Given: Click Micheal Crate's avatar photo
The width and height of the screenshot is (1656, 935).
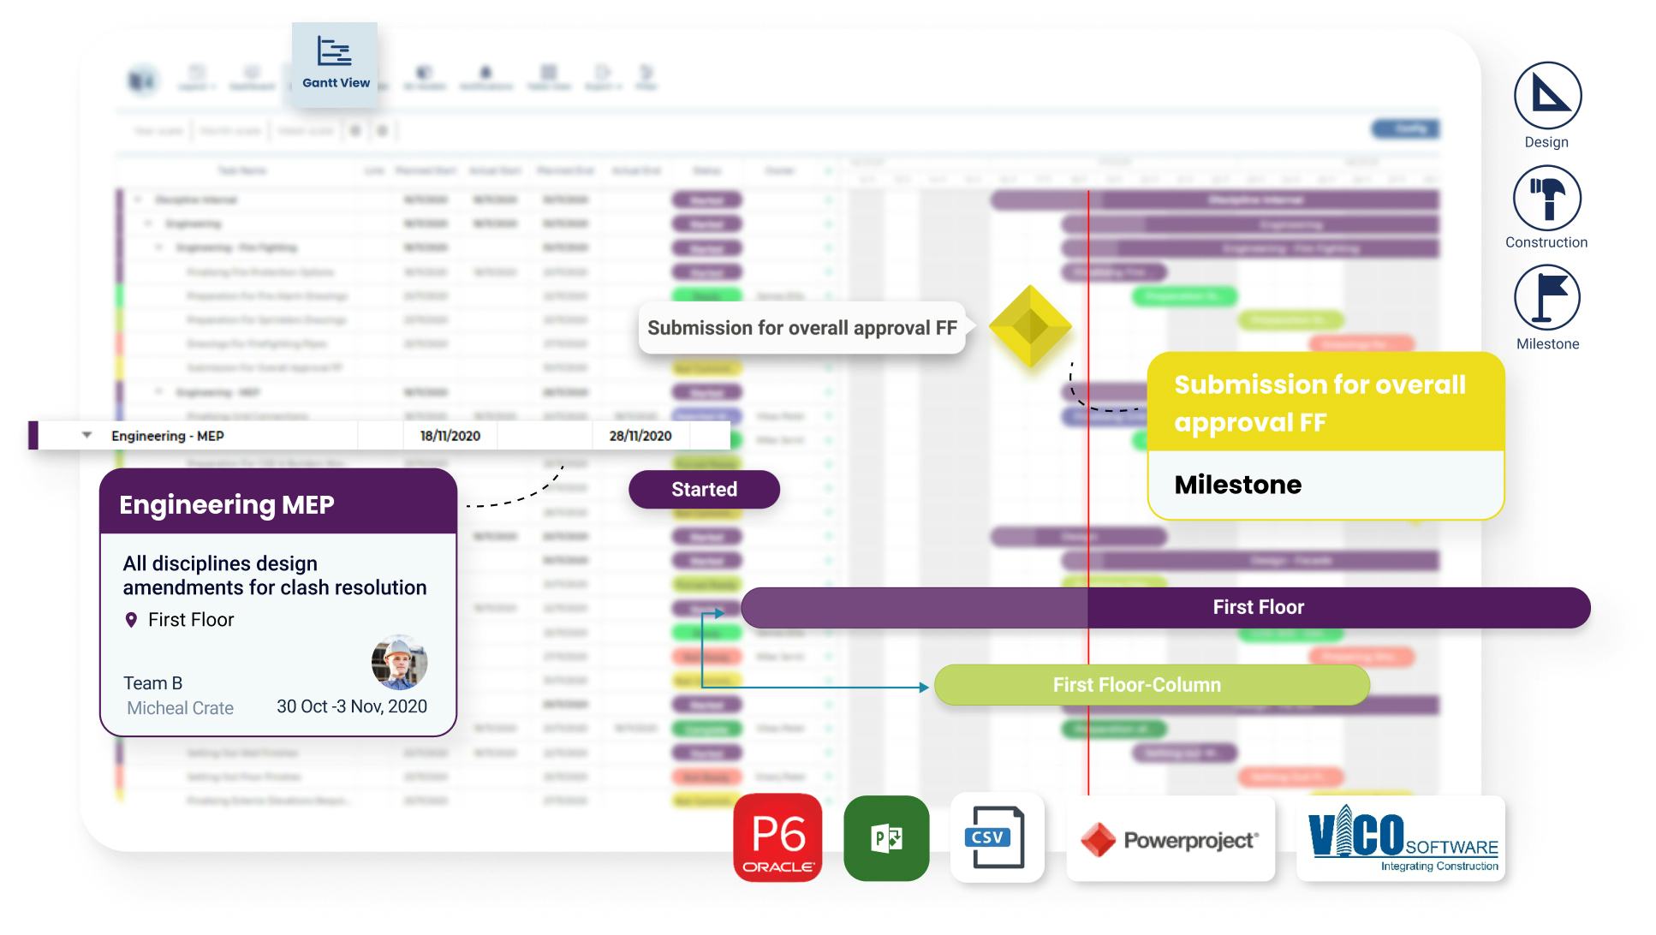Looking at the screenshot, I should tap(399, 662).
